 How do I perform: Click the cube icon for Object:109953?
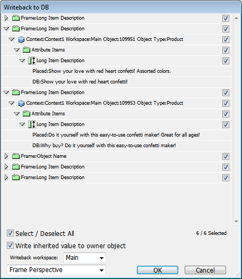tap(21, 103)
